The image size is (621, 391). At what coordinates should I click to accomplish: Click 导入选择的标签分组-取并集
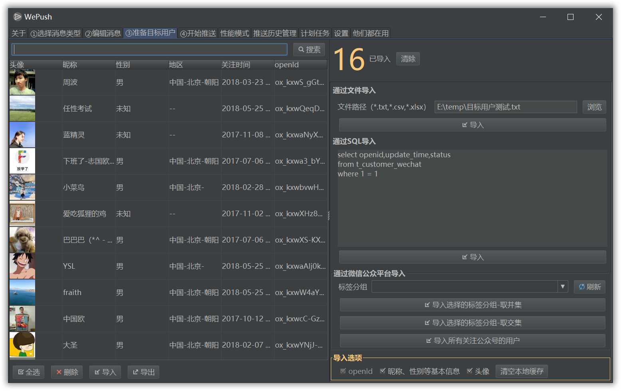coord(473,305)
